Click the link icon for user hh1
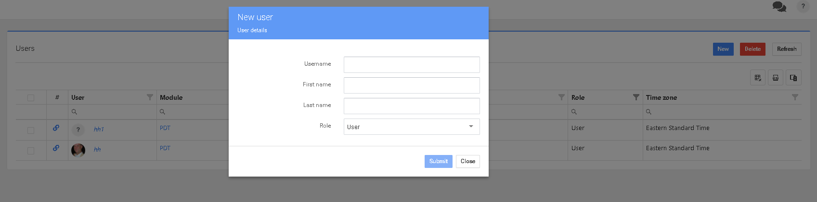Viewport: 817px width, 202px height. [x=56, y=128]
